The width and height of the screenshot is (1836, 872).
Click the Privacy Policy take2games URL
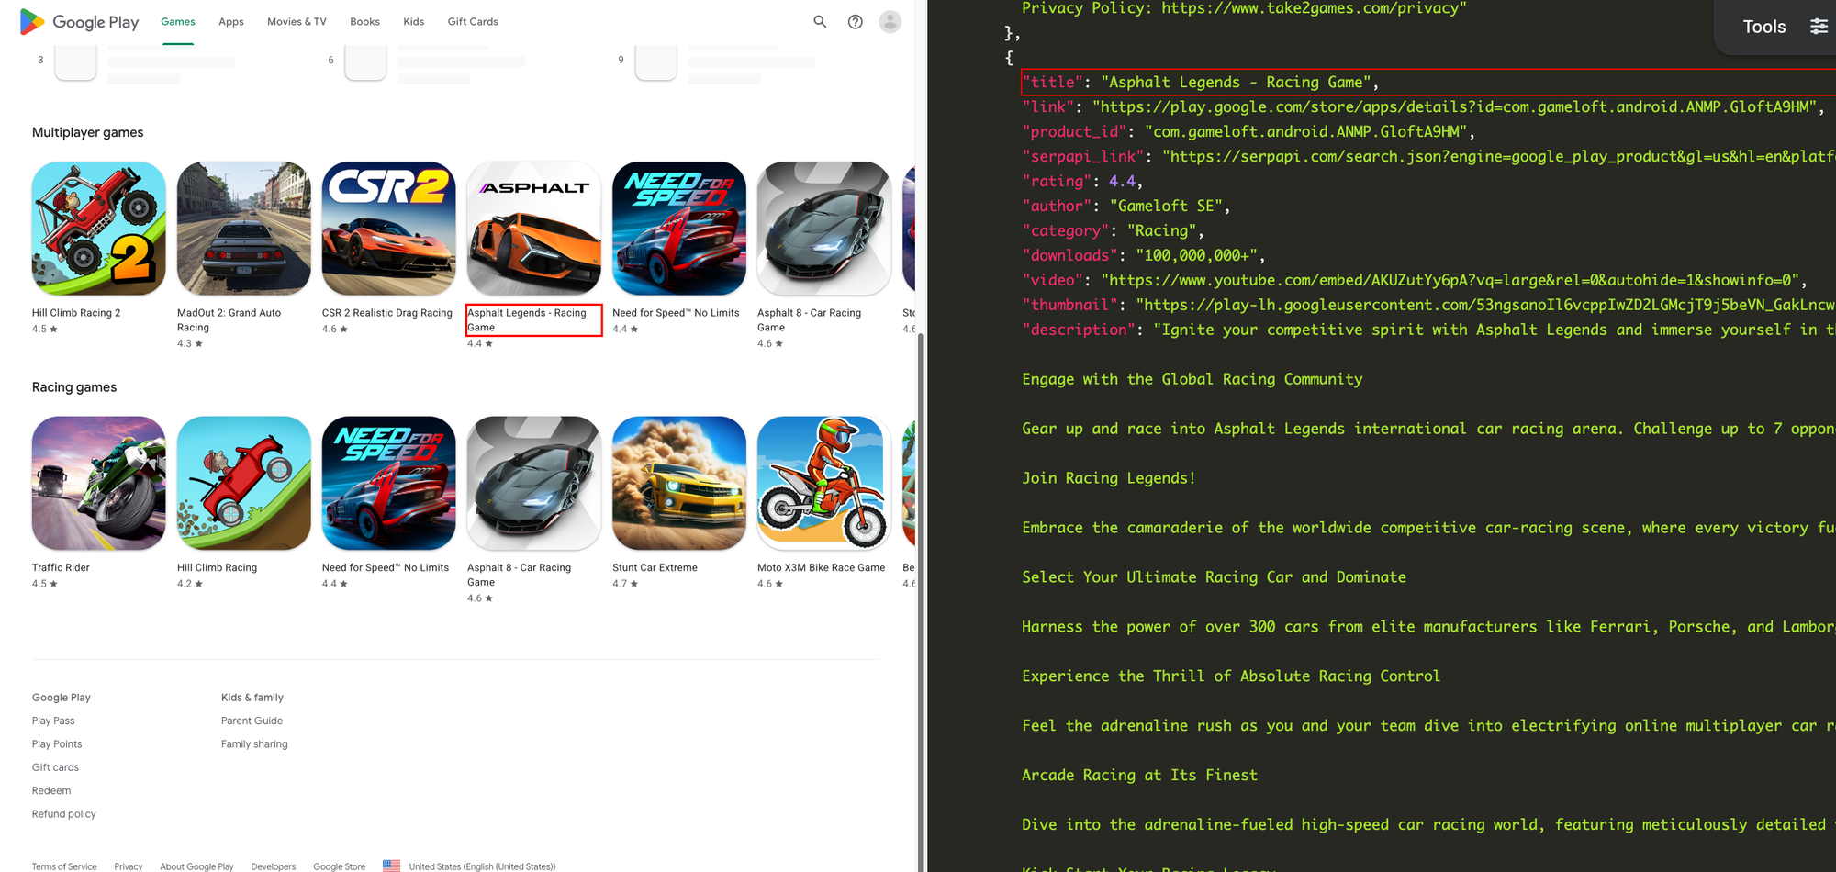(x=1309, y=9)
